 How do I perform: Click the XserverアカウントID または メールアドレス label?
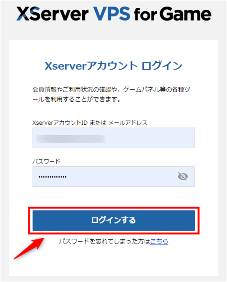pos(90,123)
